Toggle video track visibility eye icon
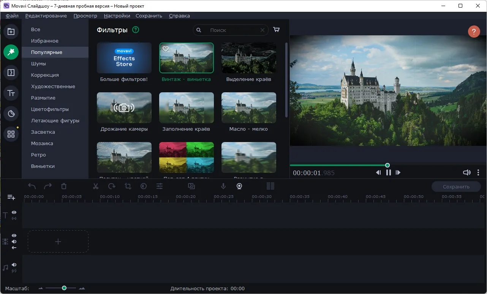 point(14,236)
